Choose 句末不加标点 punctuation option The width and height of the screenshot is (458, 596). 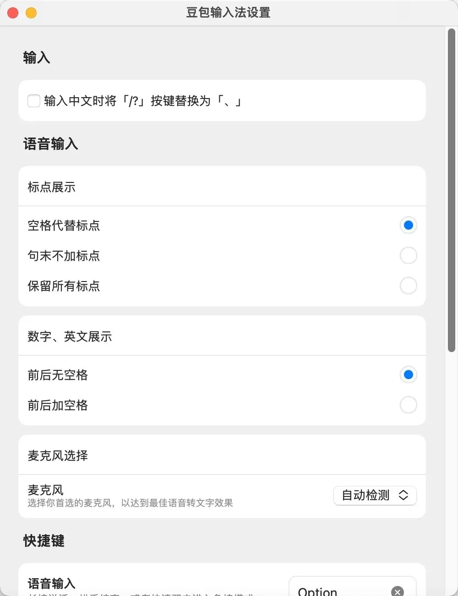[408, 255]
